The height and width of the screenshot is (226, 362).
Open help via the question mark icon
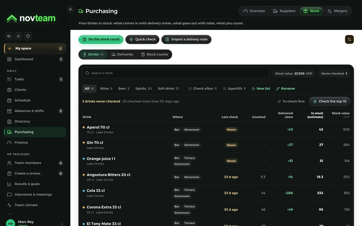[x=28, y=36]
